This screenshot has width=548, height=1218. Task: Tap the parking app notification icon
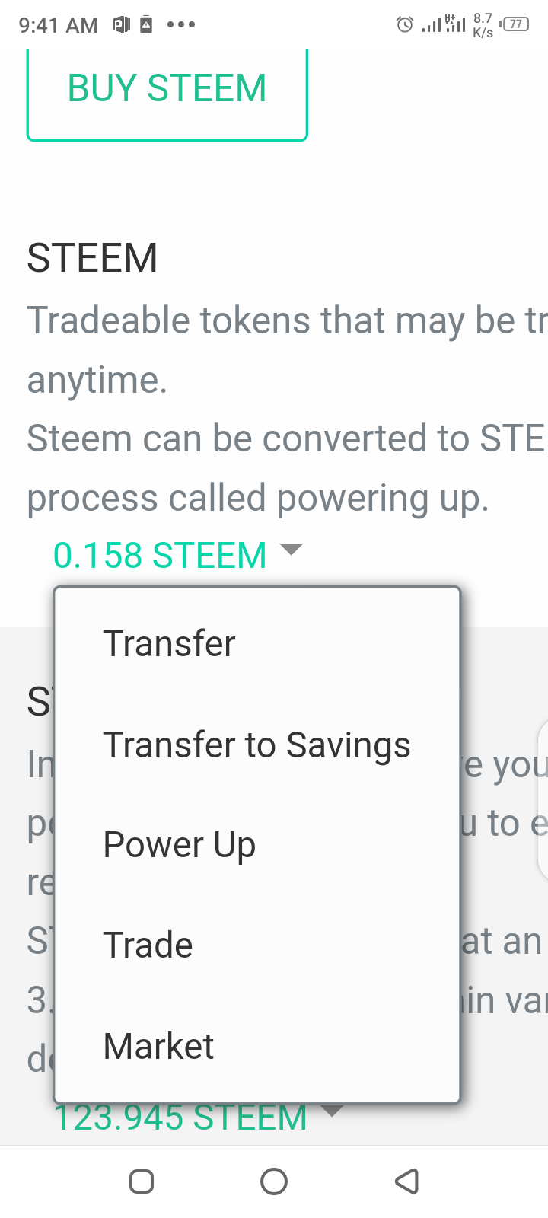(x=122, y=24)
